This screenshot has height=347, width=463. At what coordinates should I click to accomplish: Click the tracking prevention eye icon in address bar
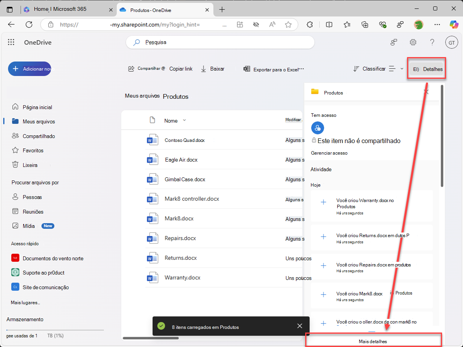pyautogui.click(x=256, y=25)
